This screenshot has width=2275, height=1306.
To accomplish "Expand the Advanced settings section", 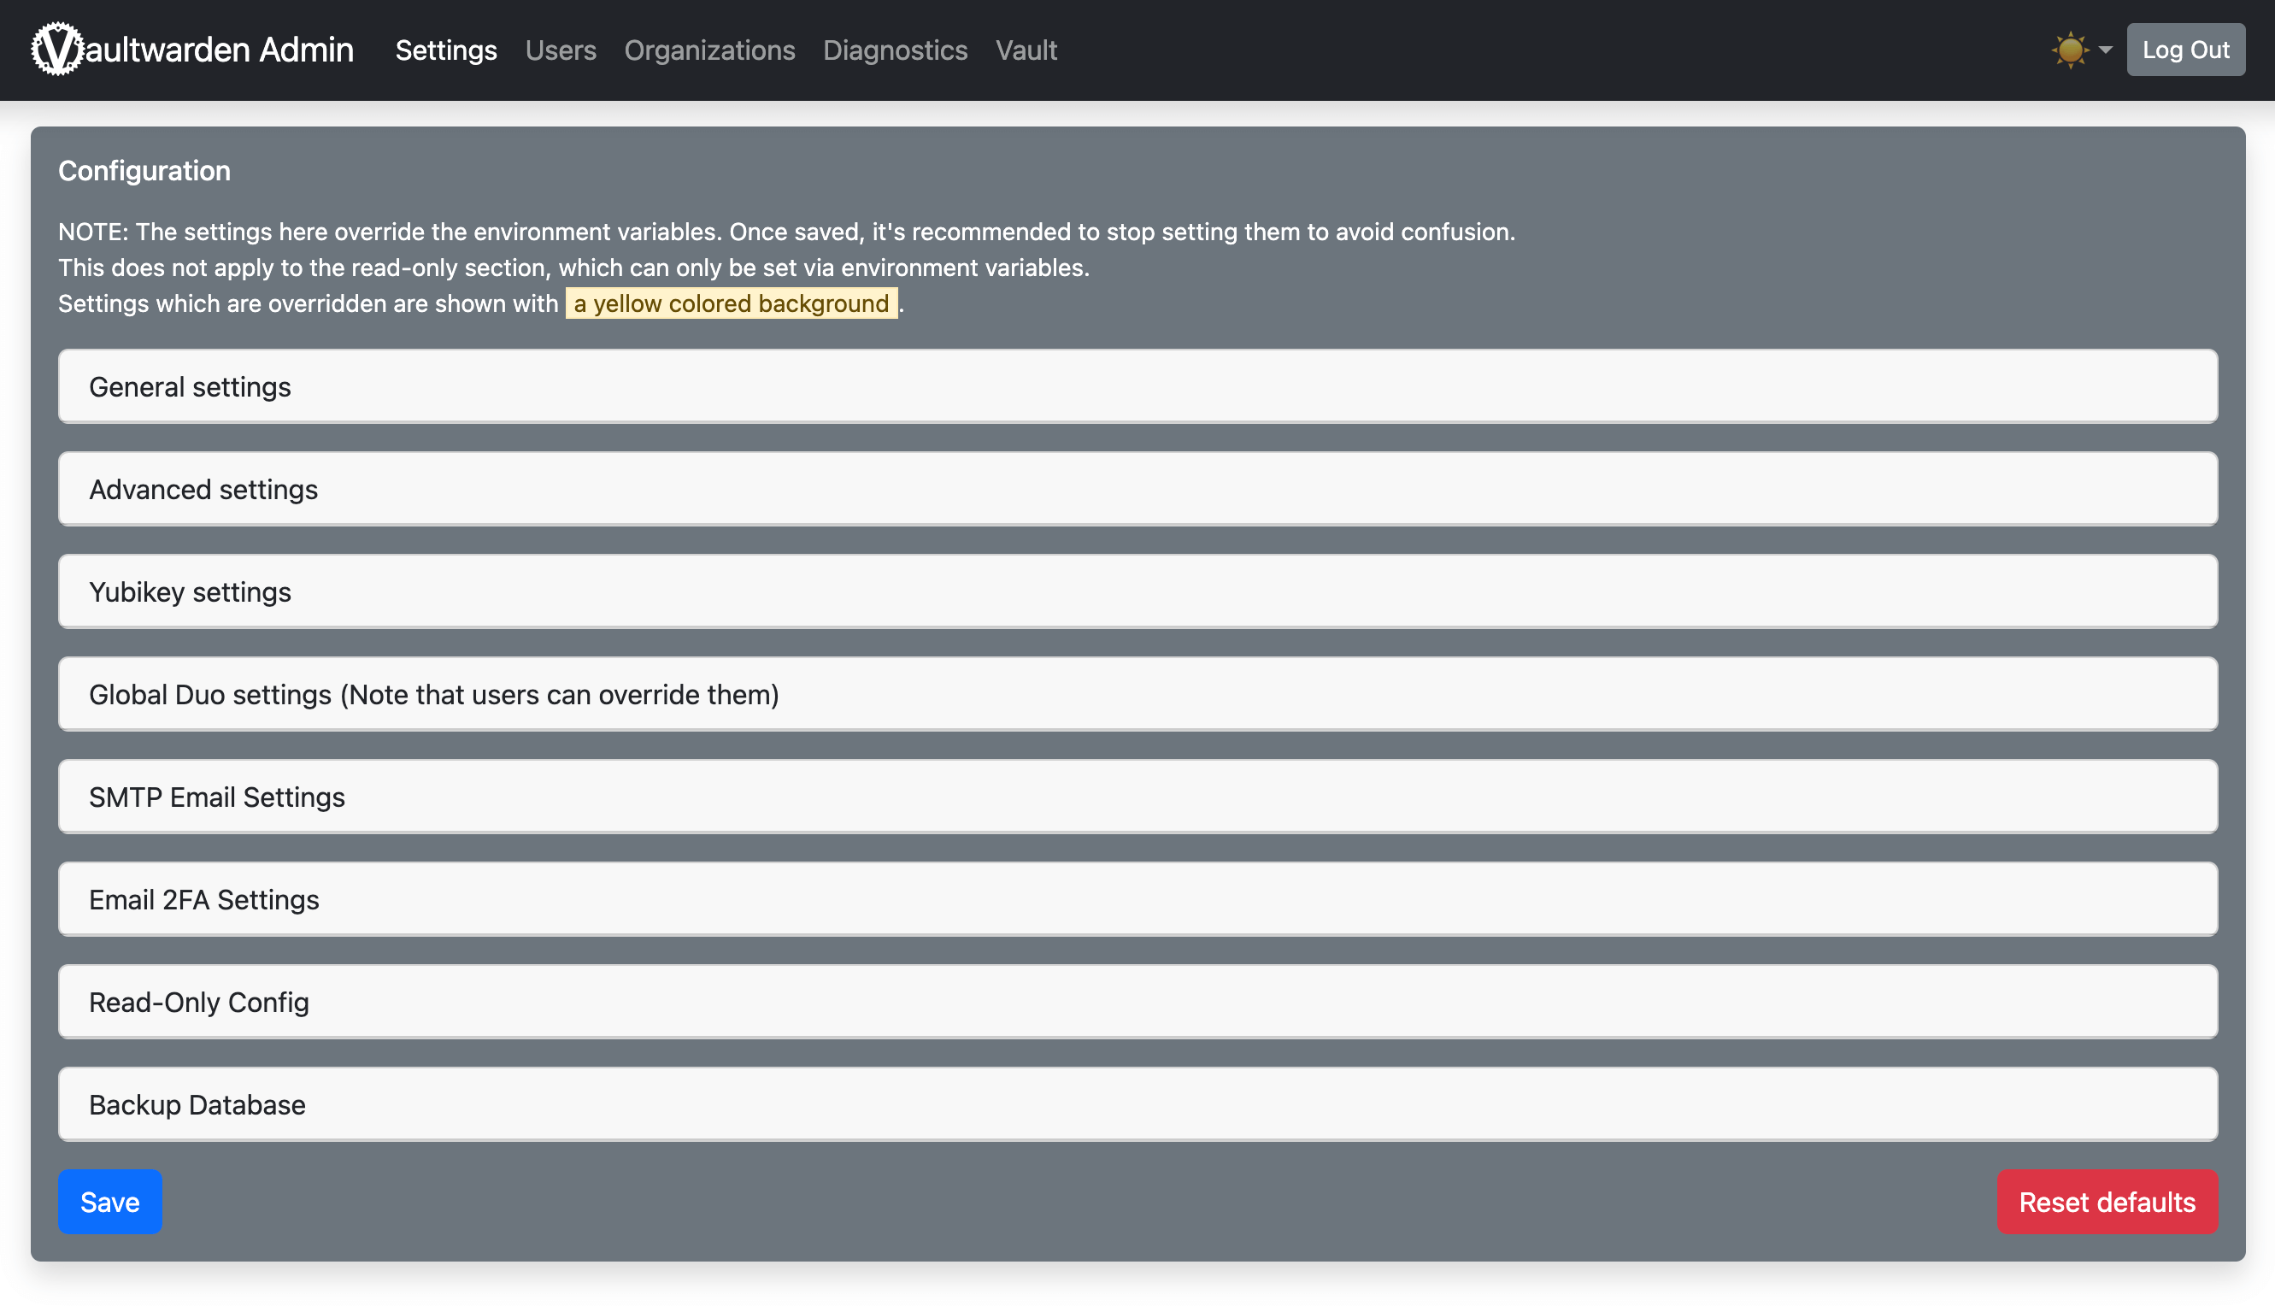I will point(1138,489).
